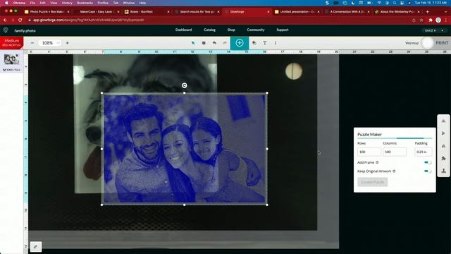Open the Bookmarks menu in macOS menu bar
Viewport: 451px width, 254px height.
point(85,3)
